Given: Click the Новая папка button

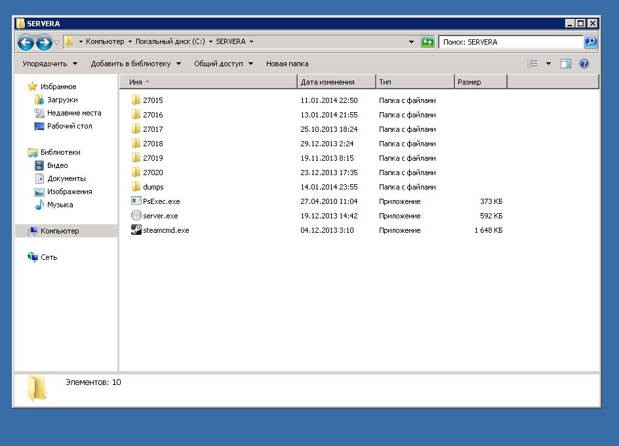Looking at the screenshot, I should point(287,64).
